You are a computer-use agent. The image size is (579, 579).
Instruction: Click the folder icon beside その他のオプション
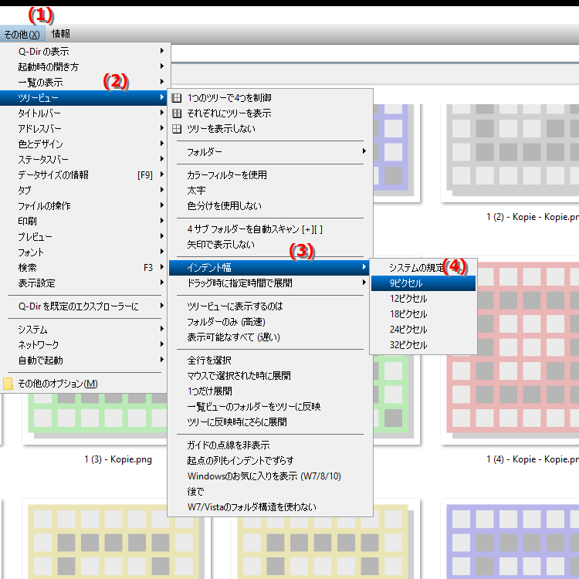pos(8,384)
